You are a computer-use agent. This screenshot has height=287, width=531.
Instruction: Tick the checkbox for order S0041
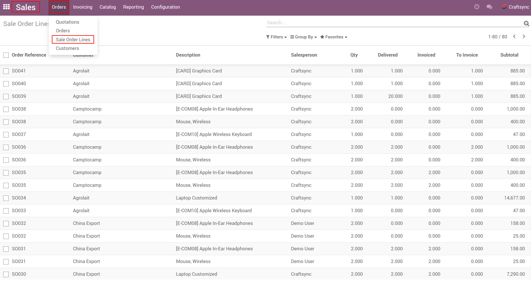coord(6,71)
